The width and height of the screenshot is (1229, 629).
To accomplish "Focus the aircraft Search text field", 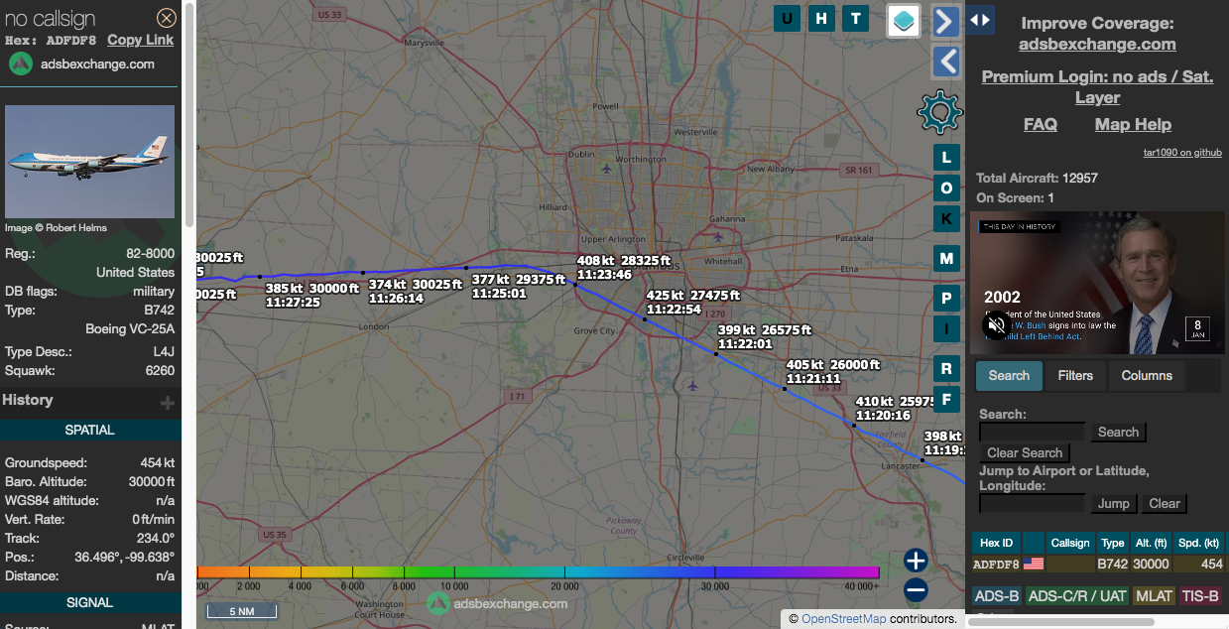I will click(x=1032, y=432).
